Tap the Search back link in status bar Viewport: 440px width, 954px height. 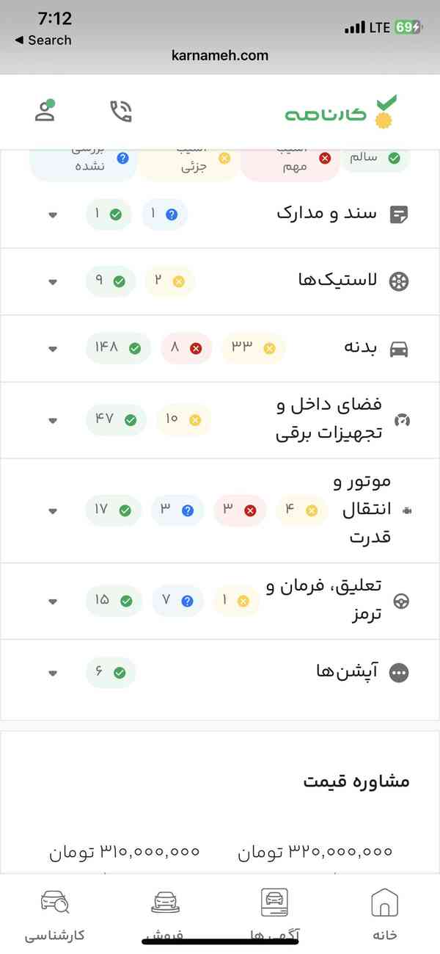43,40
